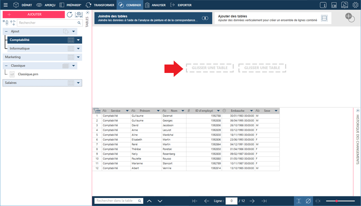Click the add join plus-circle icon
This screenshot has width=361, height=206.
coord(350,18)
